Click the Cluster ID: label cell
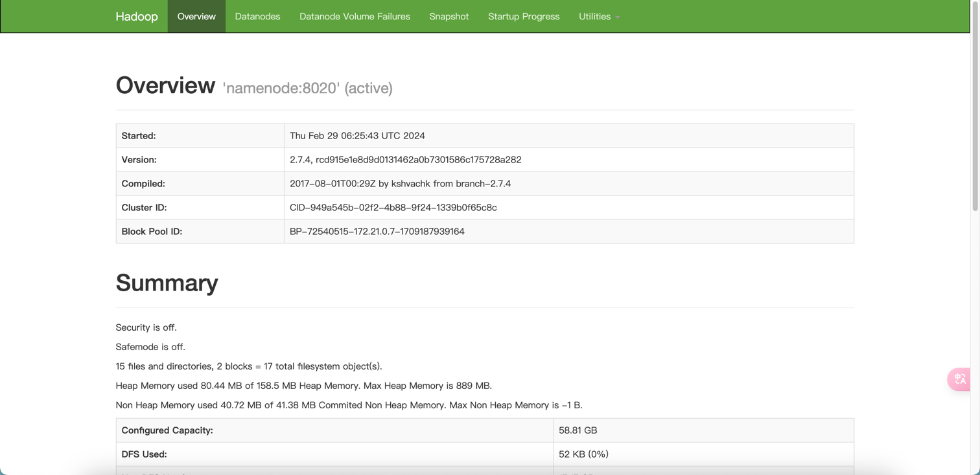The width and height of the screenshot is (980, 475). 200,208
